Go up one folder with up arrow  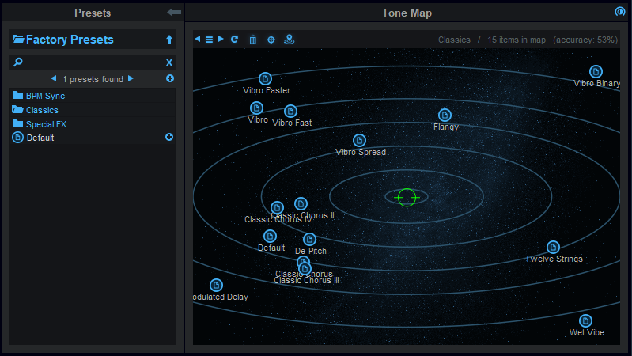click(x=168, y=40)
